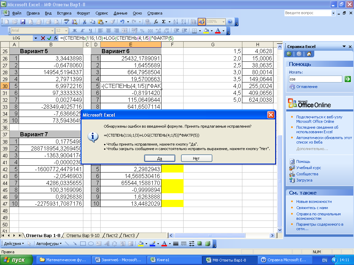Toggle Underline formatting (Ч)
This screenshot has width=354, height=265.
90,31
